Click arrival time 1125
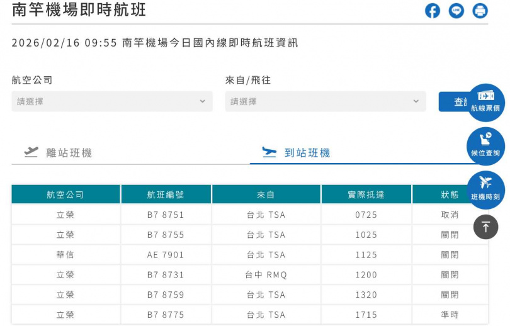This screenshot has height=326, width=510. tap(366, 255)
